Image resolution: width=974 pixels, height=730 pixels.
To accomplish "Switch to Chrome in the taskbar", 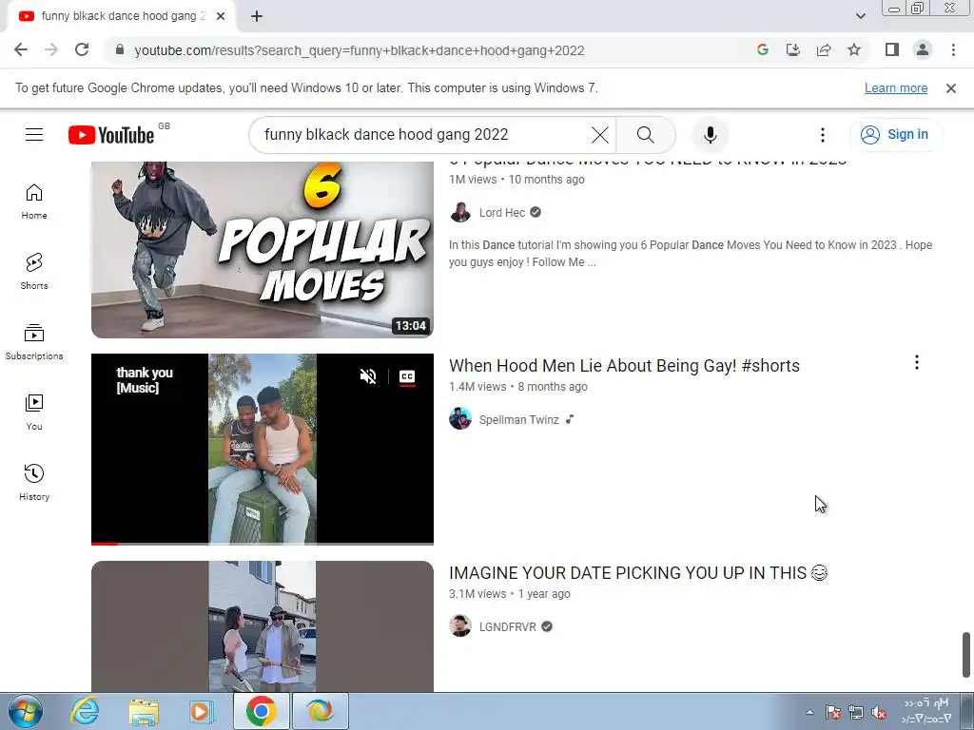I will pos(262,711).
